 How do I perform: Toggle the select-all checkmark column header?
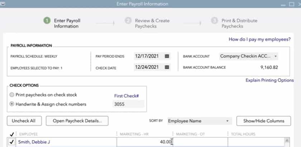click(x=11, y=134)
